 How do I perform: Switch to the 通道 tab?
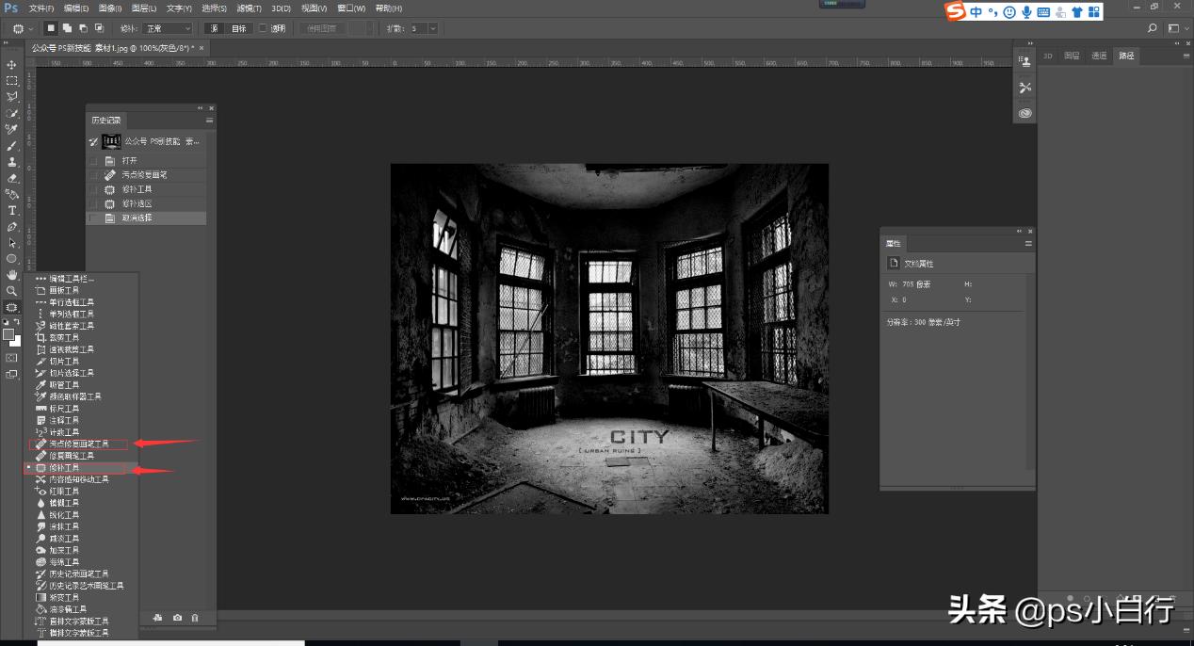point(1099,56)
